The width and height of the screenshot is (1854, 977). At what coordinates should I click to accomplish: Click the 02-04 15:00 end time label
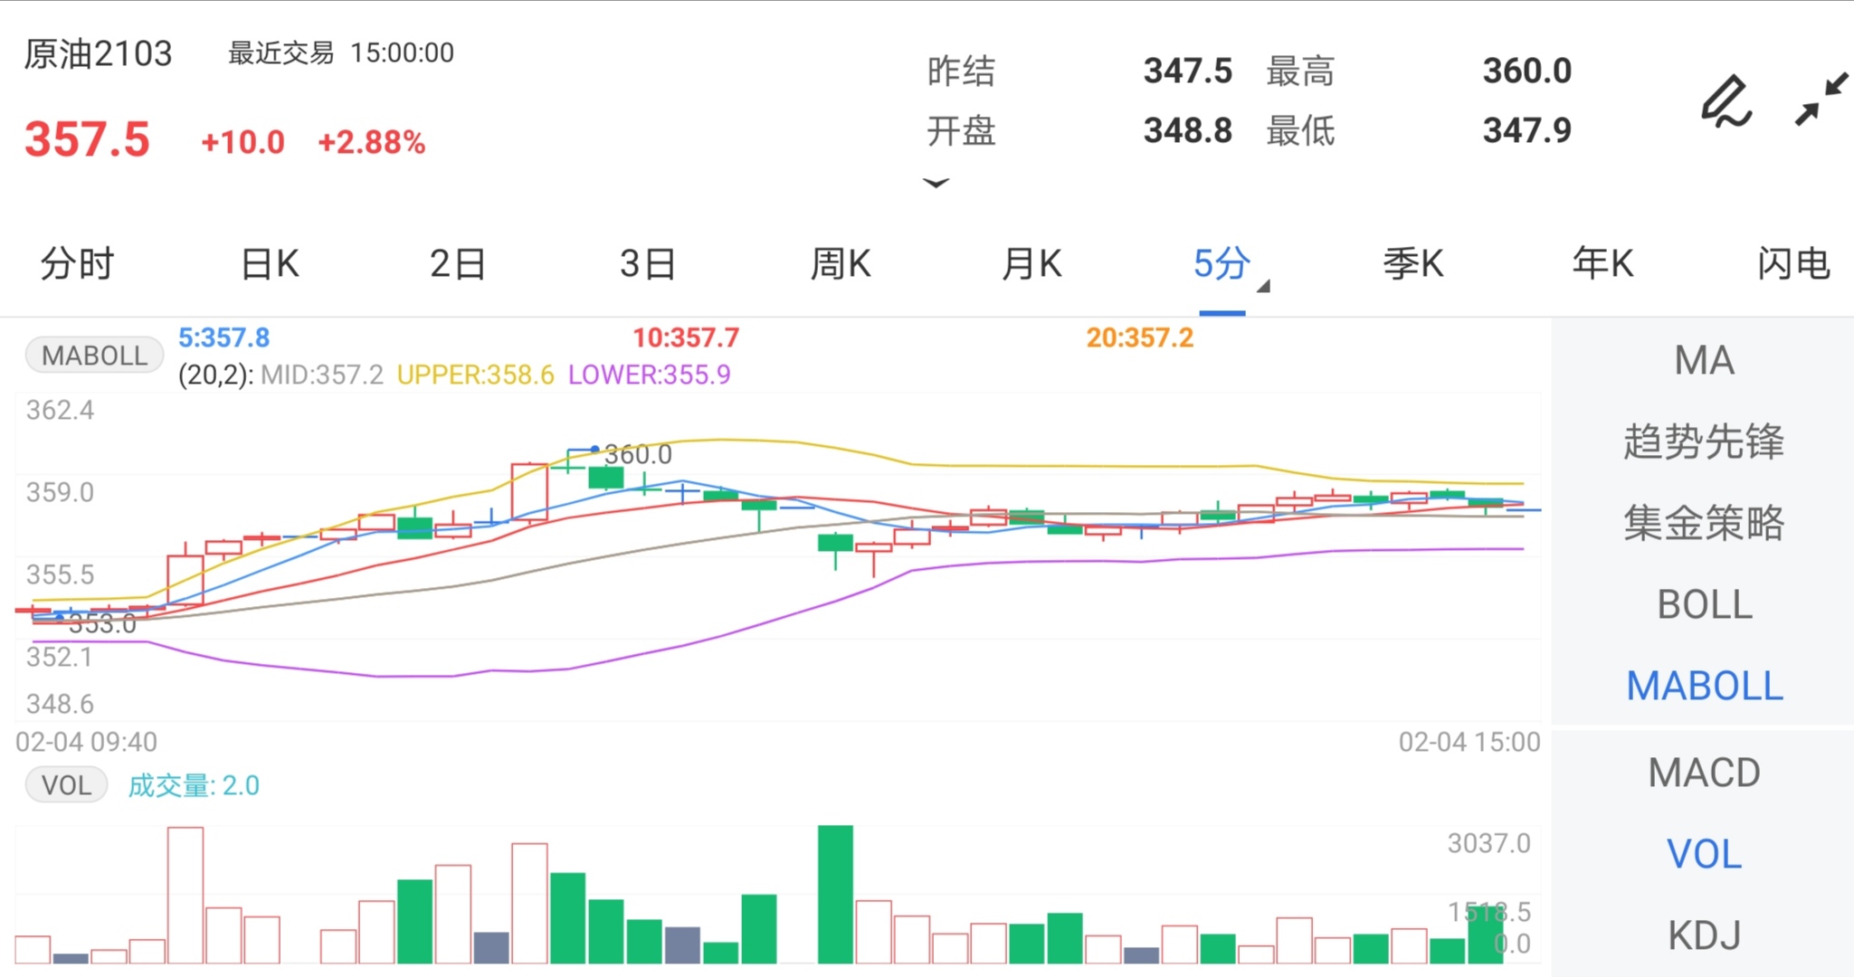(1469, 742)
